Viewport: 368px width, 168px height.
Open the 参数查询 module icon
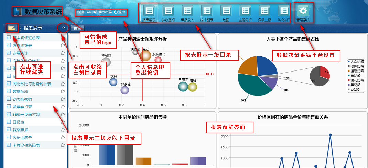coord(168,11)
